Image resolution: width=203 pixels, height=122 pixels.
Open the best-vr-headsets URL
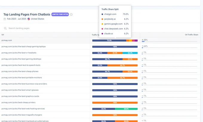(x=19, y=53)
